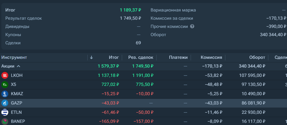Click the LKOH Lukoil logo icon

pos(5,75)
